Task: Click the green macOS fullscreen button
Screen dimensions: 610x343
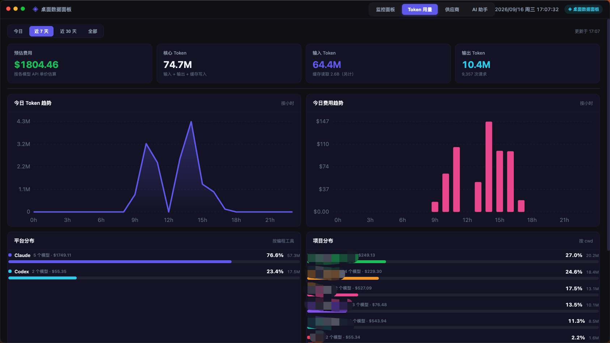Action: [23, 9]
